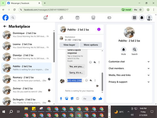Expand Customize chat section

[x=129, y=62]
